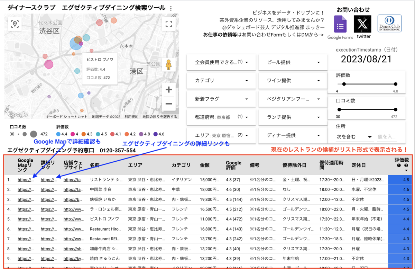Open store website link for 鉄板焼 いちか

click(73, 199)
